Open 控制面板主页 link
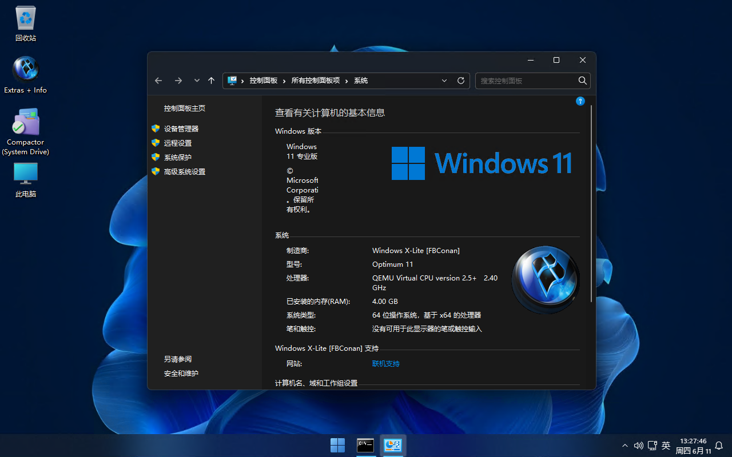This screenshot has width=732, height=457. click(x=185, y=108)
